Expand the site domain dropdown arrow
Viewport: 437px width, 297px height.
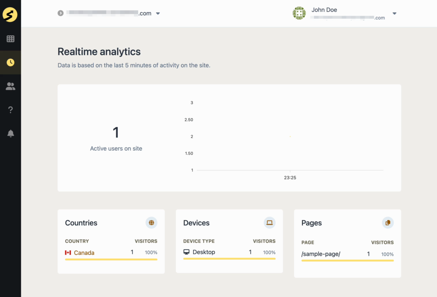[158, 13]
